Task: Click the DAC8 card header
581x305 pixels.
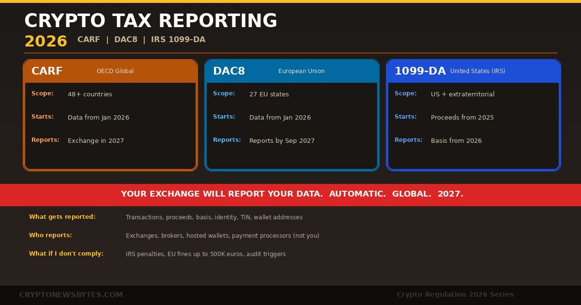Action: click(x=229, y=71)
